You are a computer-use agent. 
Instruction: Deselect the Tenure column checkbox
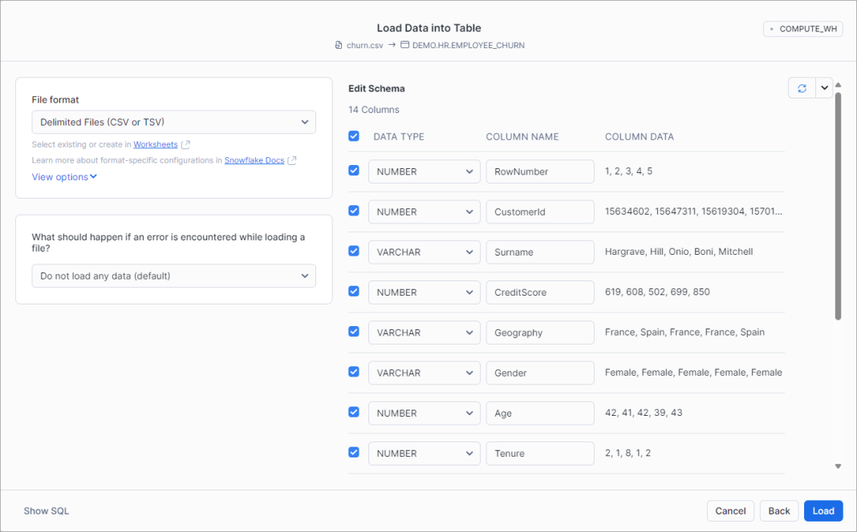(354, 452)
